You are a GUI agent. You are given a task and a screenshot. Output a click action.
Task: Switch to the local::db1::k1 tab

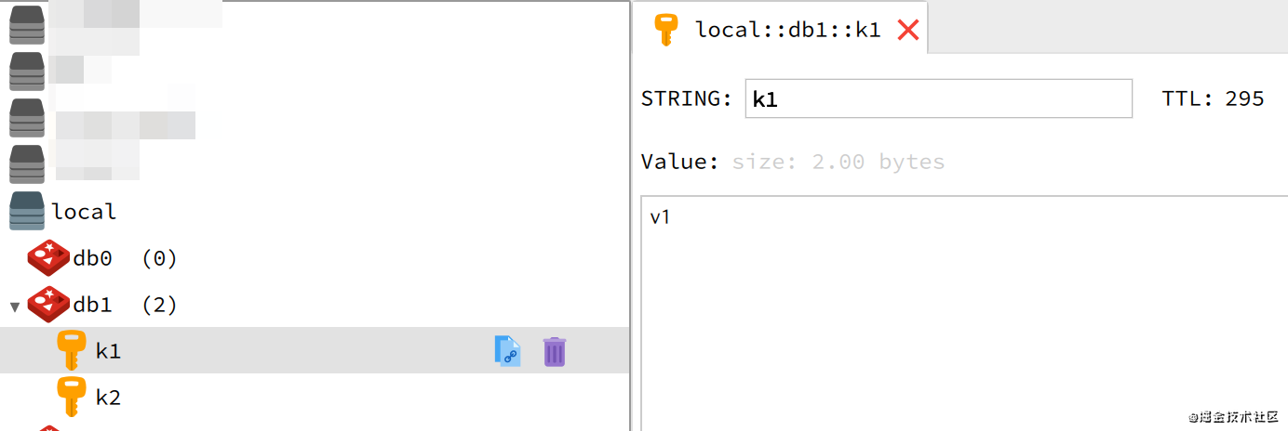(787, 30)
